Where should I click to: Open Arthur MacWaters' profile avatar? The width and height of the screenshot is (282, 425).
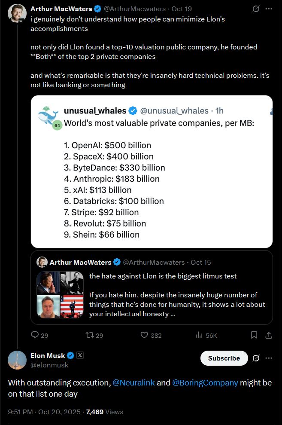[x=17, y=13]
